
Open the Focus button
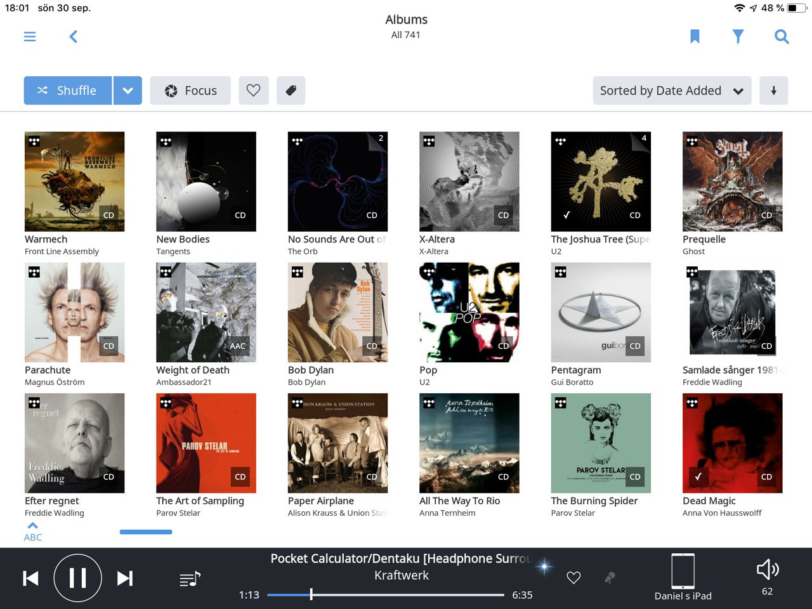click(x=190, y=91)
